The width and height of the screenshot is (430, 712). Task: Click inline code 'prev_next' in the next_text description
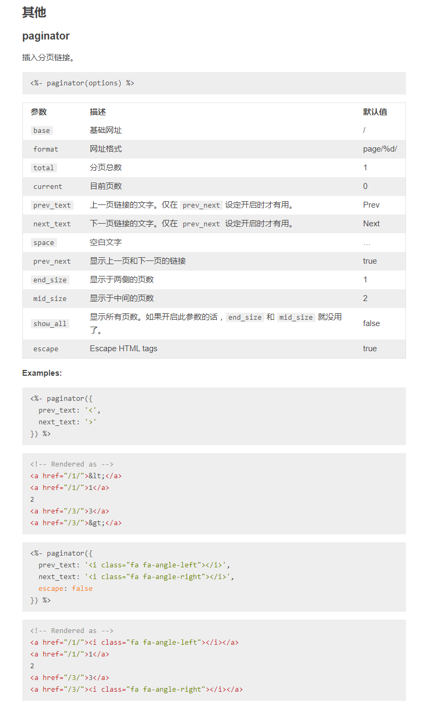[201, 224]
